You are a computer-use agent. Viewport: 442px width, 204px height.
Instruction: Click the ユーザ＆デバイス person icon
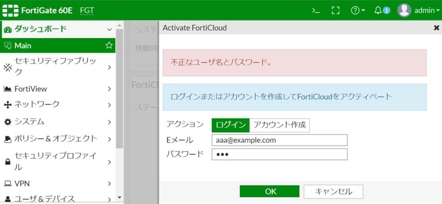coord(8,199)
